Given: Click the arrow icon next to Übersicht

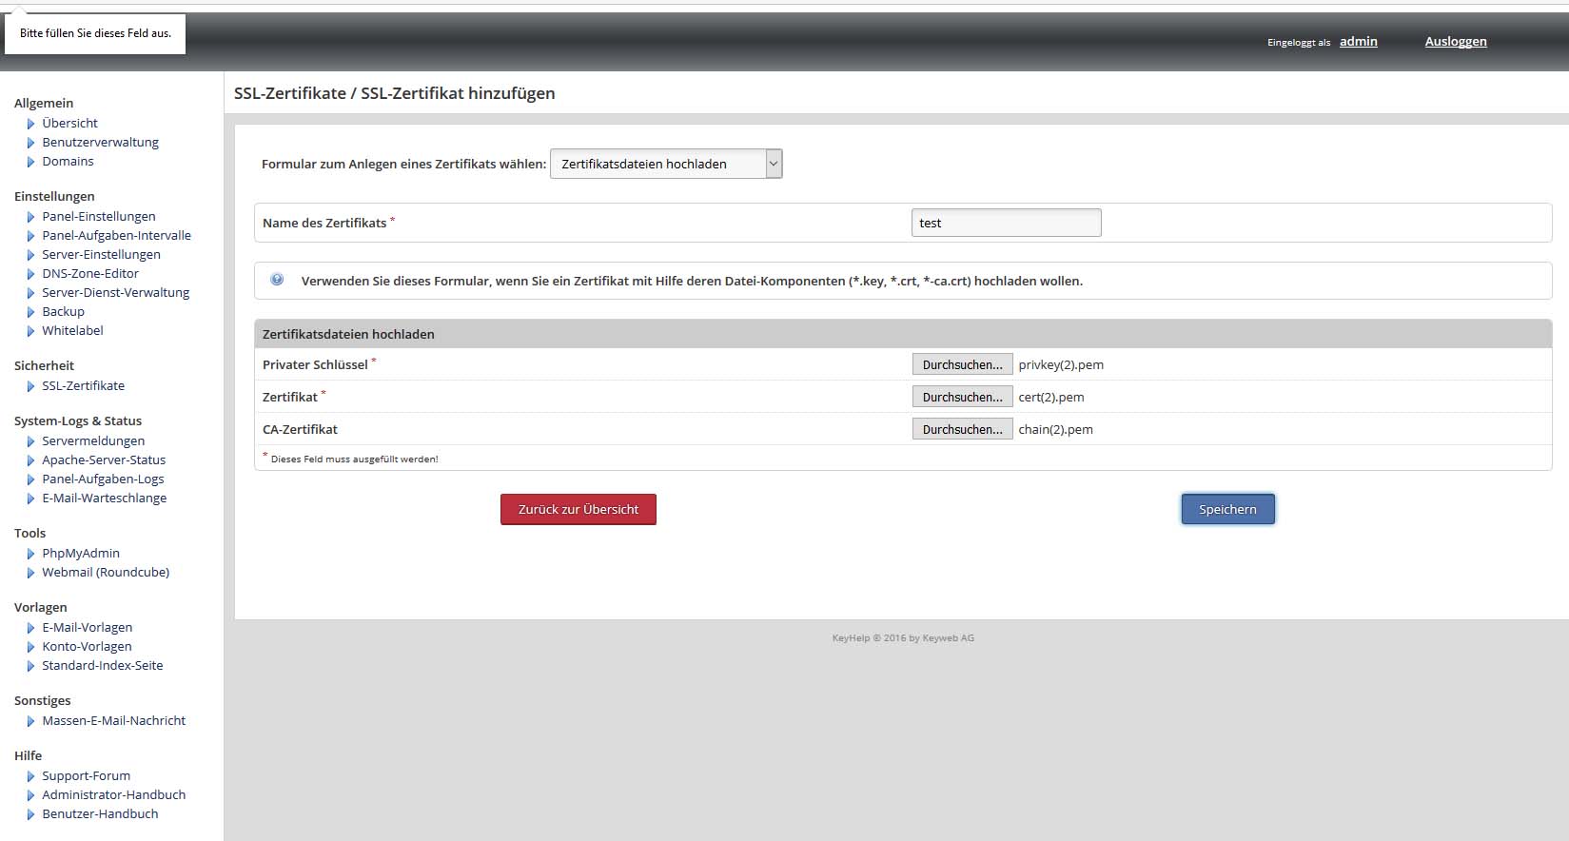Looking at the screenshot, I should click(30, 124).
